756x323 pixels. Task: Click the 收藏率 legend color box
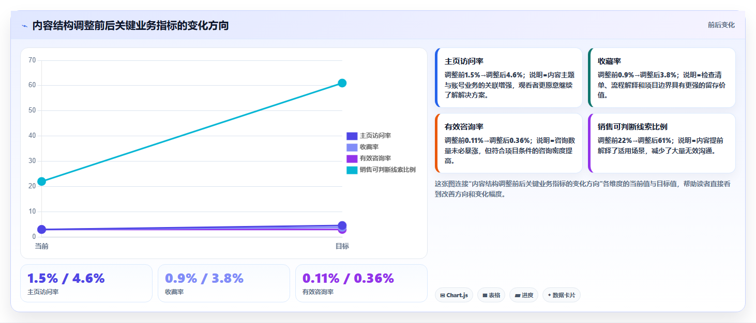[352, 147]
